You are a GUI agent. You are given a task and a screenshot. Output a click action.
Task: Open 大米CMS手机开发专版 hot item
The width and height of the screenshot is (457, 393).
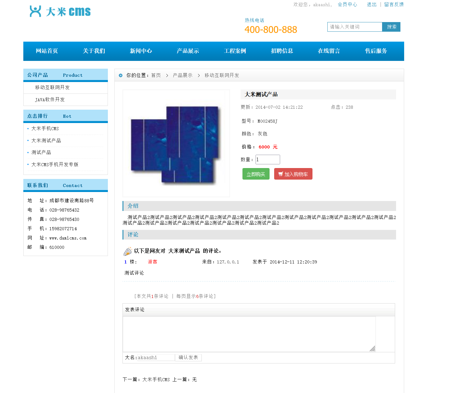tap(55, 165)
